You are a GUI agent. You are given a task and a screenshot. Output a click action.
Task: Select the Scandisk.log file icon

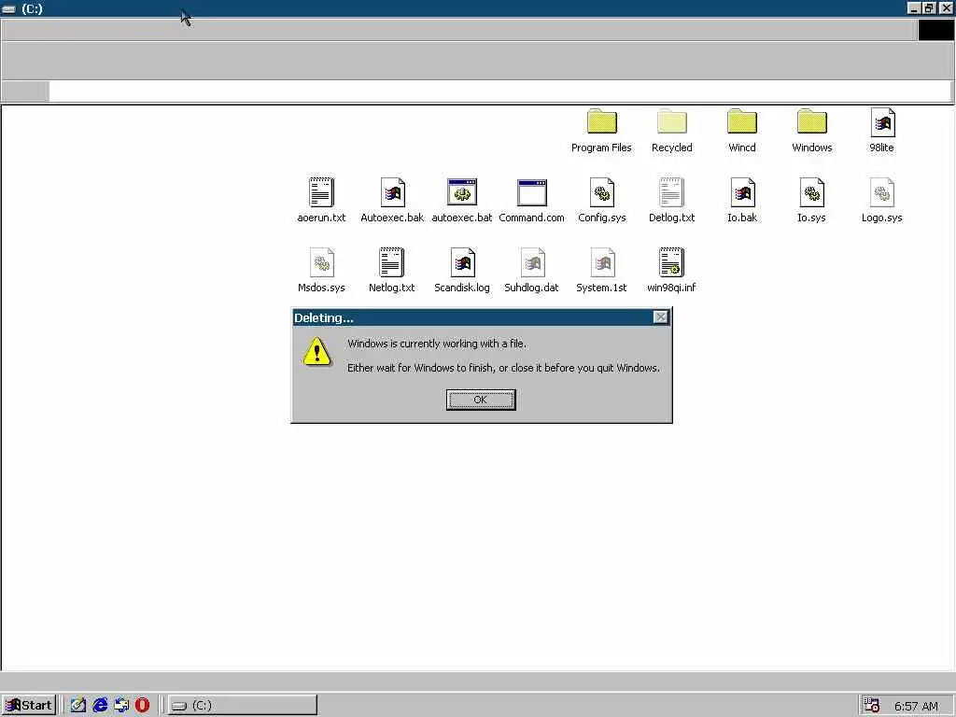tap(462, 262)
